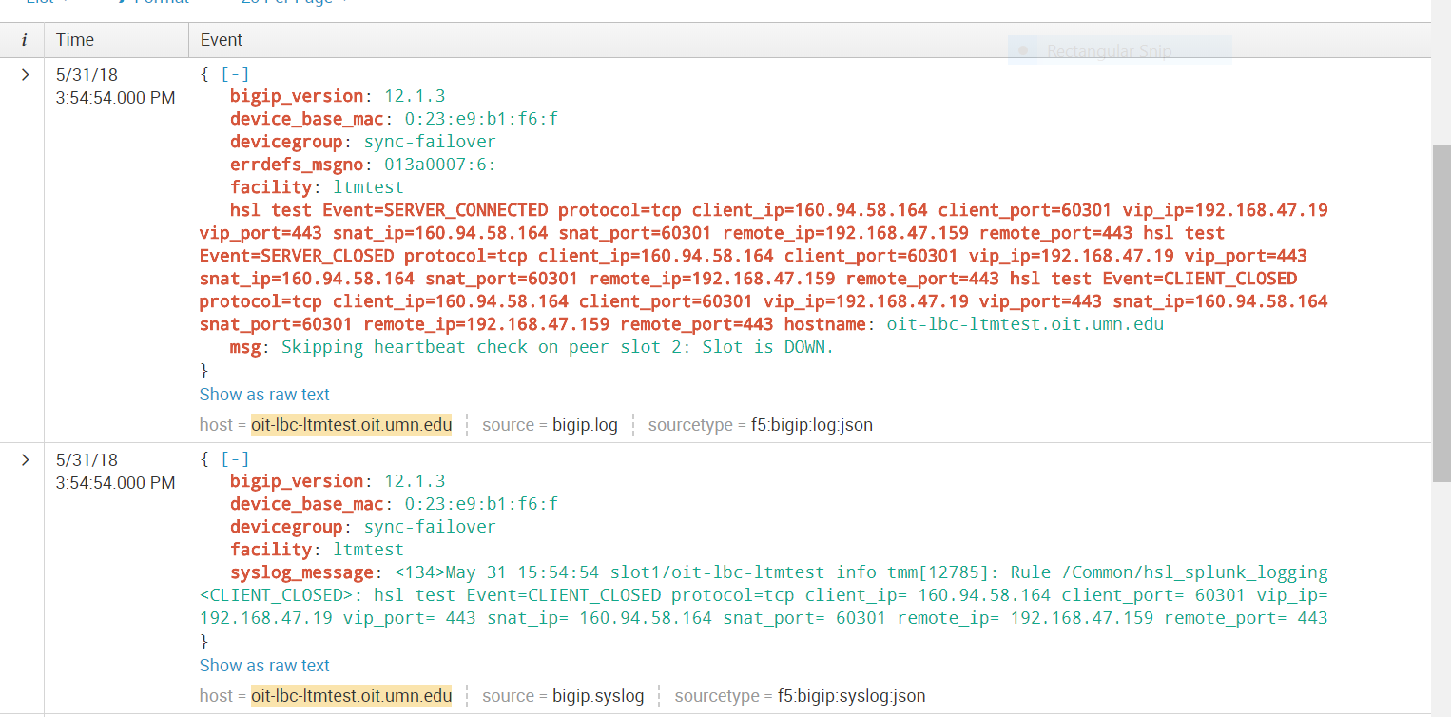Click the info 'i' column header
The image size is (1451, 717).
coord(24,40)
